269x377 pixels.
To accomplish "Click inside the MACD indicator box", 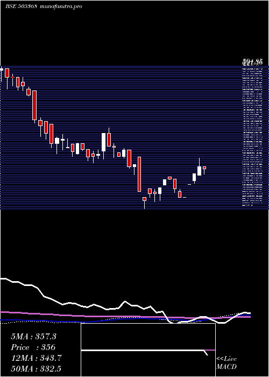I will pos(148,350).
